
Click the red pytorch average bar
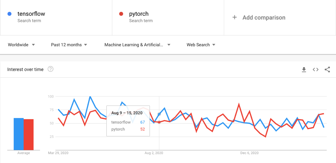pos(29,135)
